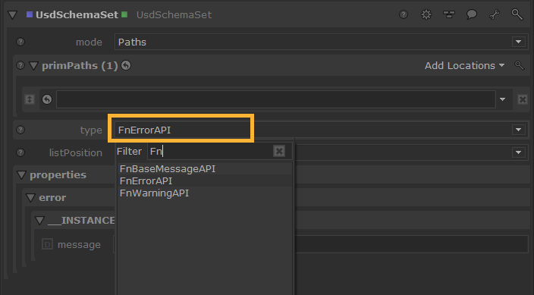Toggle the blue square on UsdSchemaSet
The image size is (534, 295).
(30, 14)
